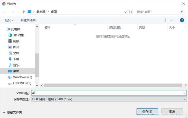Select 此电脑 in the navigation tree
This screenshot has width=188, height=118.
pyautogui.click(x=16, y=29)
